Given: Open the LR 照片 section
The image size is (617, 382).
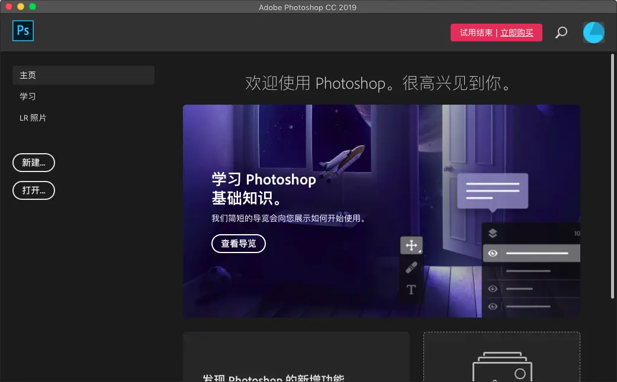Looking at the screenshot, I should [33, 118].
